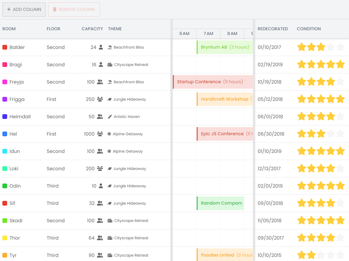Click the paintbrush icon in Heimdall row

[x=110, y=117]
